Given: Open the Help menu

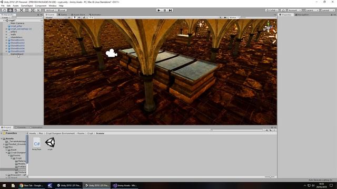Looking at the screenshot, I should 61,6.
